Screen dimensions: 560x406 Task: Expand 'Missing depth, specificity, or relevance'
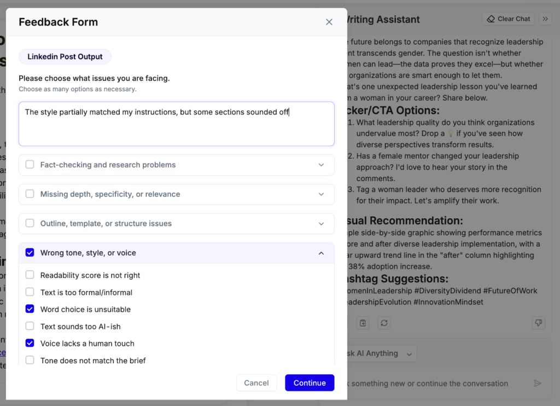pyautogui.click(x=322, y=194)
